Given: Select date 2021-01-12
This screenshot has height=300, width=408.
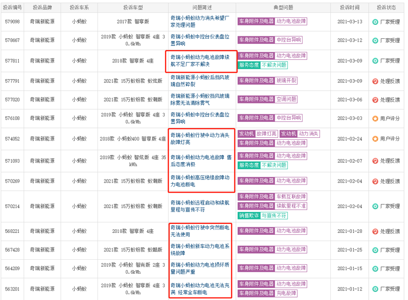Looking at the screenshot, I should (x=350, y=289).
